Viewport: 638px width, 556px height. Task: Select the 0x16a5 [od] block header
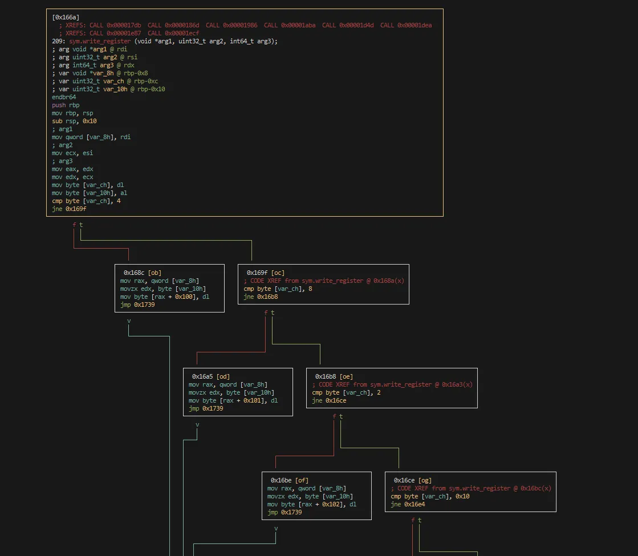(211, 376)
